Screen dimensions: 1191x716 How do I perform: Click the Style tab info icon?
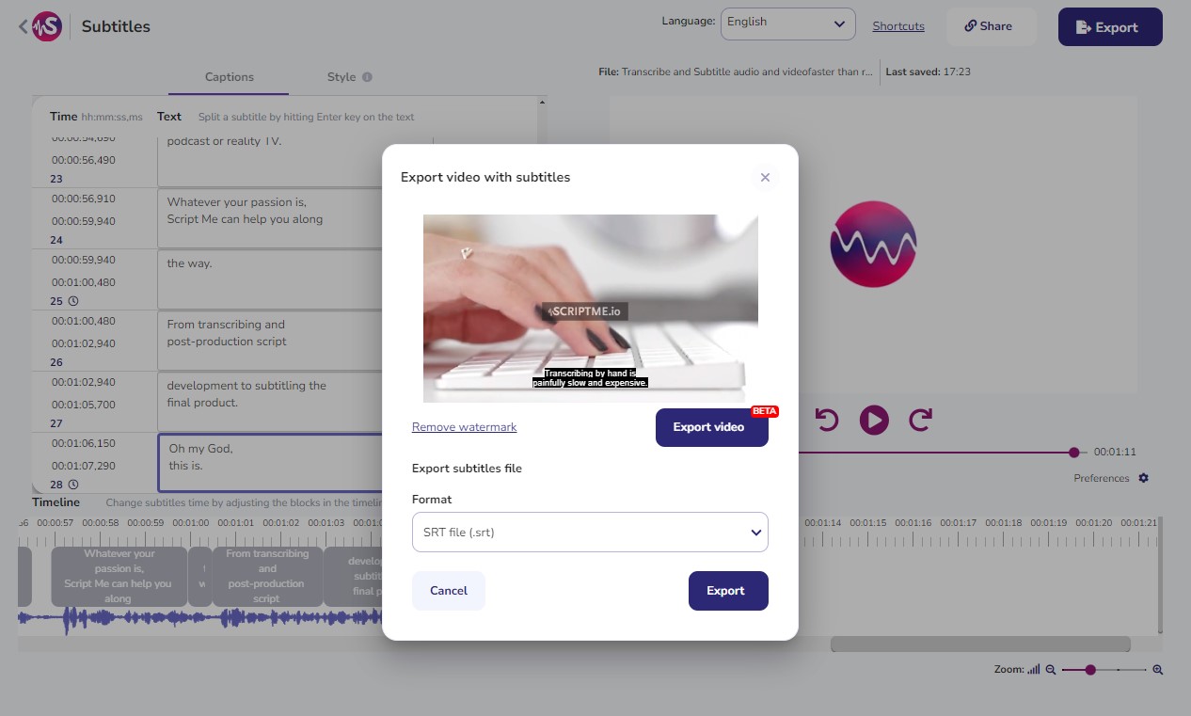coord(367,77)
